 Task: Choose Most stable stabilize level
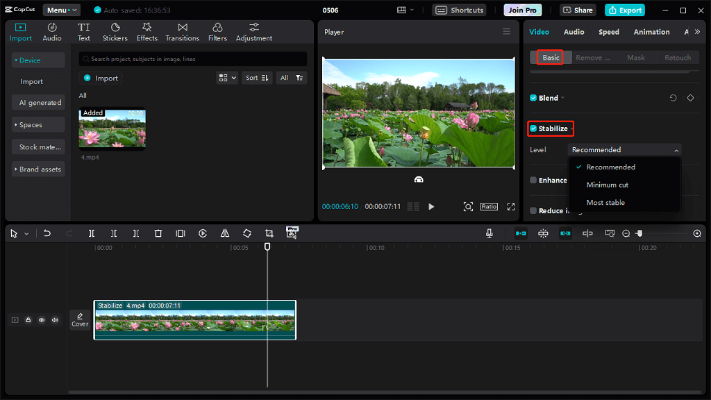(605, 202)
